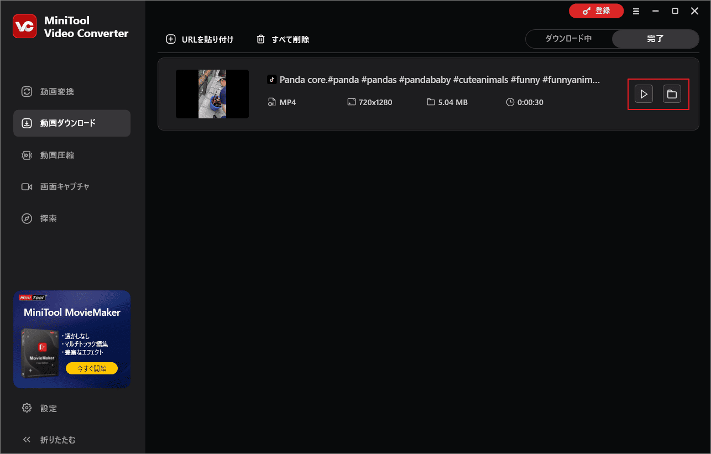The width and height of the screenshot is (711, 454).
Task: Switch to the 完了 tab
Action: [x=655, y=39]
